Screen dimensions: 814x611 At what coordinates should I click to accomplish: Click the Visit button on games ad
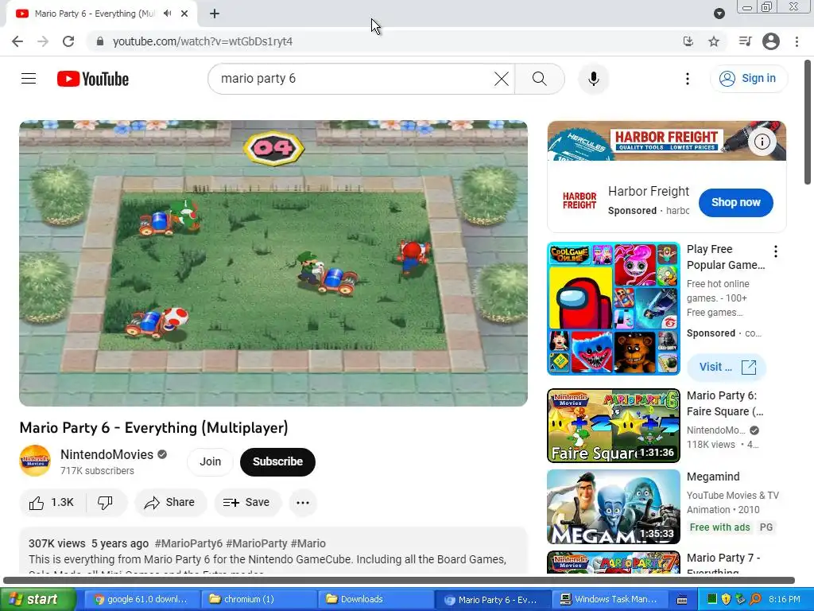(727, 368)
